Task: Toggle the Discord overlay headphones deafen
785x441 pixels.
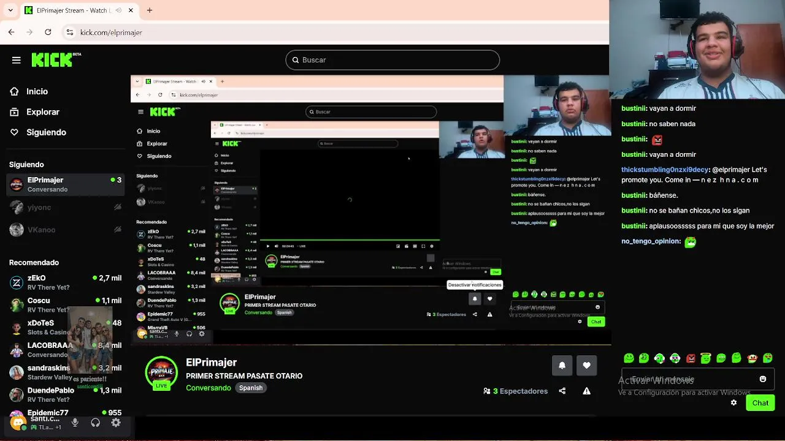Action: click(95, 423)
